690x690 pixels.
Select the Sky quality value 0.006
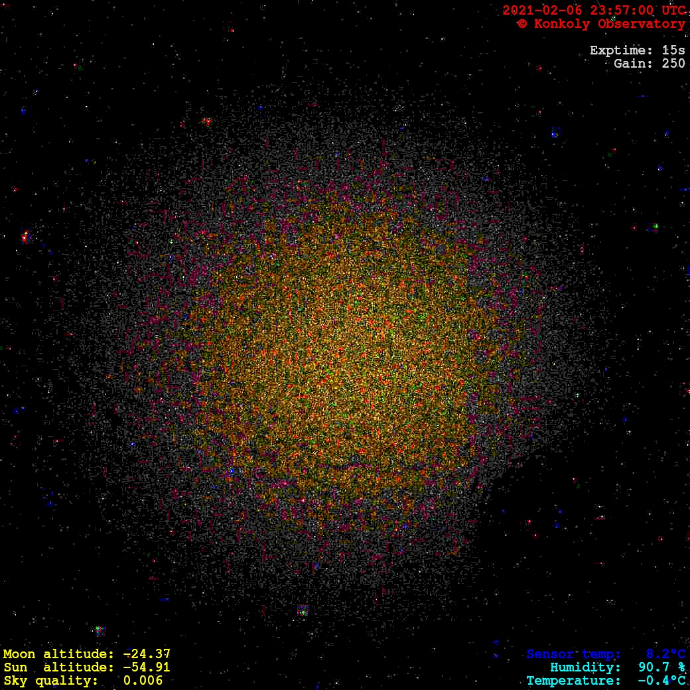point(143,681)
